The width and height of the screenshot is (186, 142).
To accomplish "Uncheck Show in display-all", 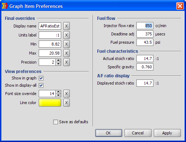I will (41, 85).
